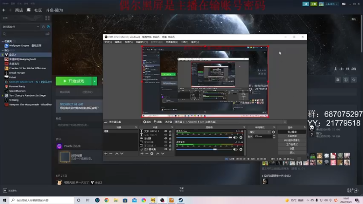The height and width of the screenshot is (204, 363).
Task: Toggle lock on 显示器采集 source
Action: click(x=170, y=149)
